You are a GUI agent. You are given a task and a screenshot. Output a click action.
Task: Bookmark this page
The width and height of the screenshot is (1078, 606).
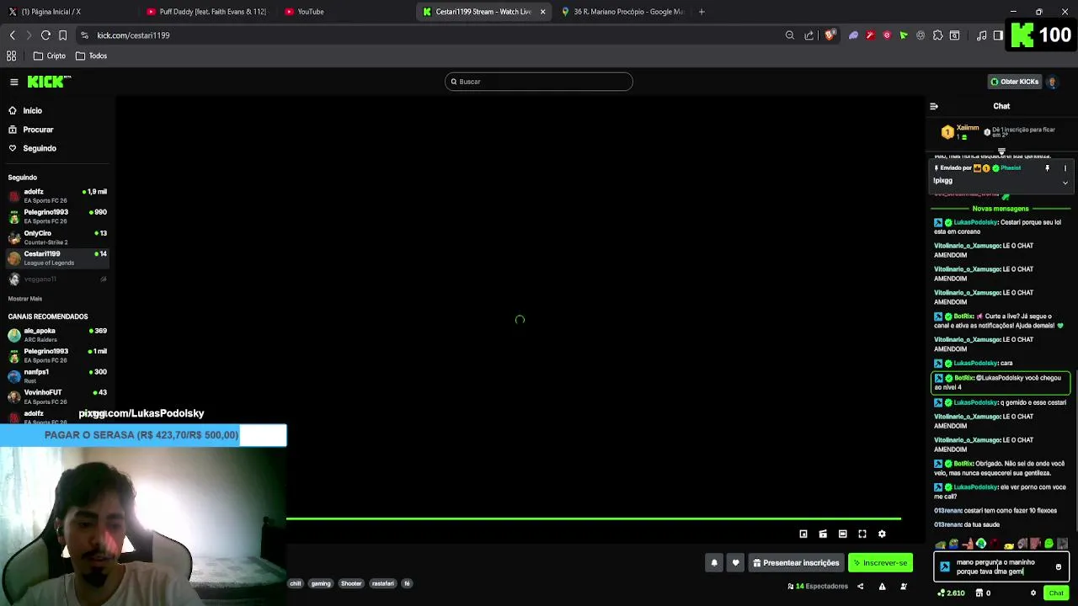(62, 35)
